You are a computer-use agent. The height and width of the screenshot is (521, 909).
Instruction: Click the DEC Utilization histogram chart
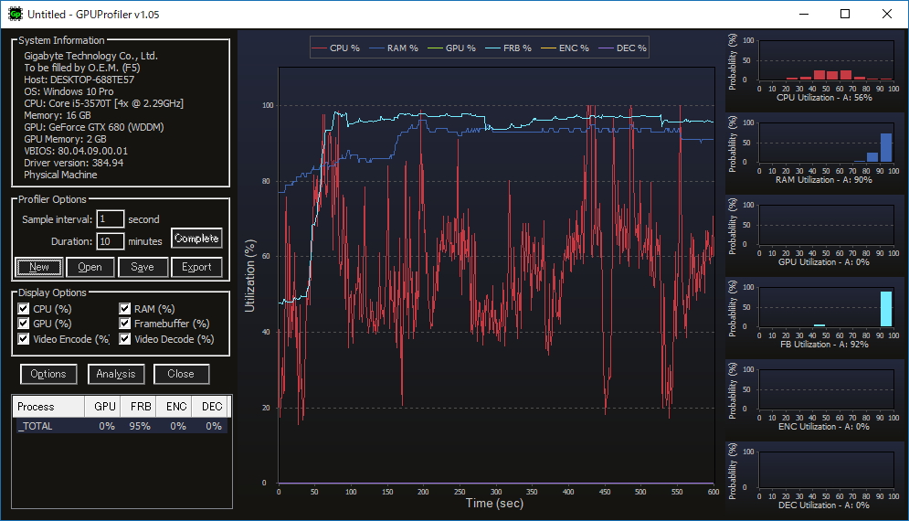pyautogui.click(x=827, y=470)
